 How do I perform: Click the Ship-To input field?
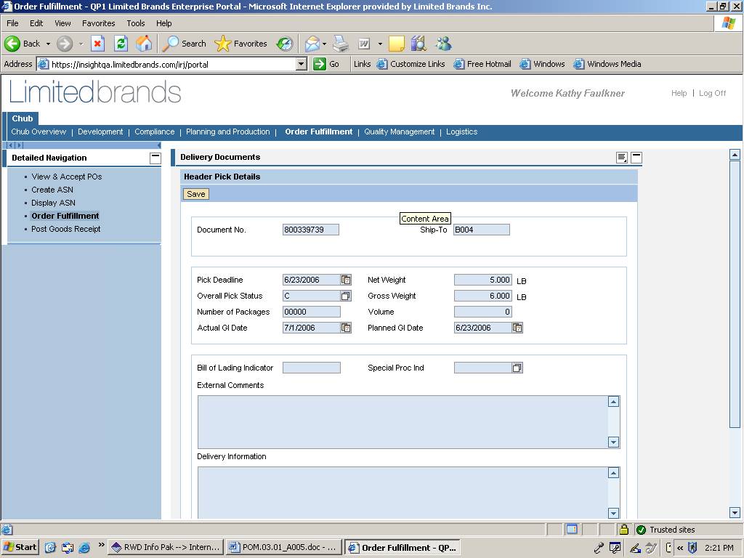click(482, 230)
